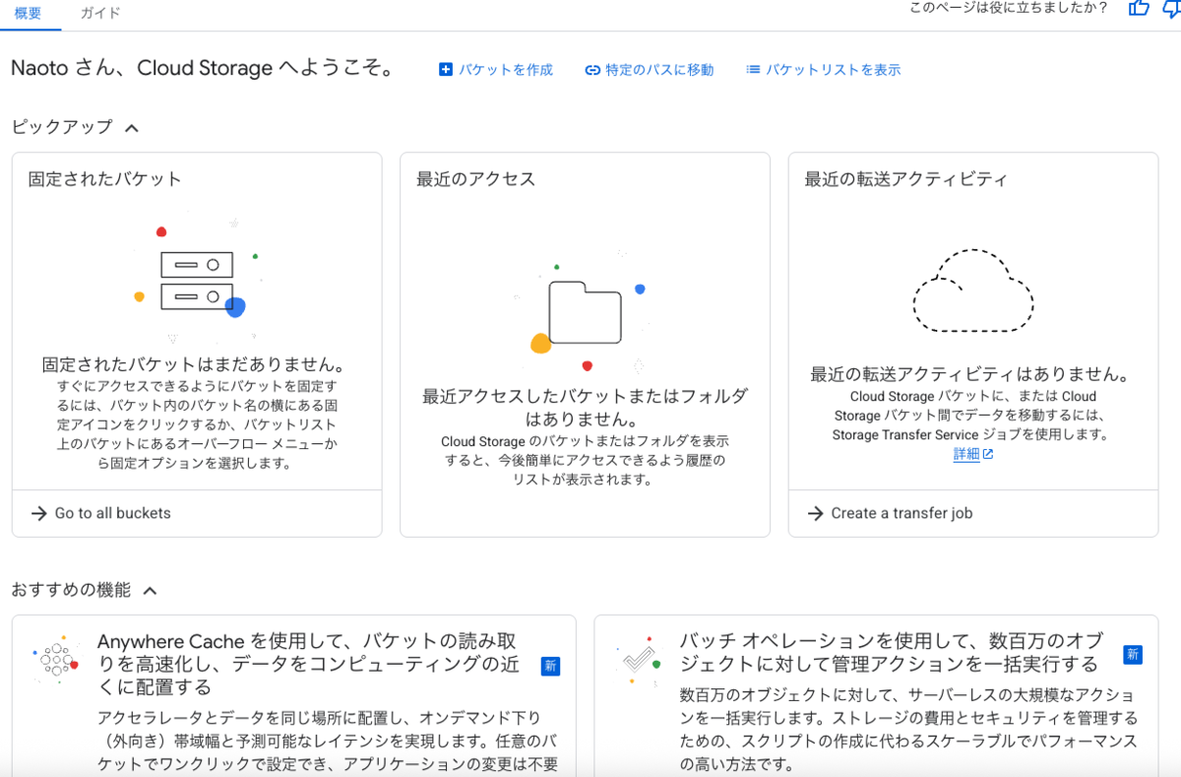Click the Create a transfer job link
The width and height of the screenshot is (1181, 777).
click(901, 513)
